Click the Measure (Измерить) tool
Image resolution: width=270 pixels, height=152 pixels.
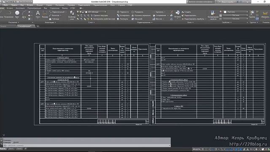click(265, 14)
